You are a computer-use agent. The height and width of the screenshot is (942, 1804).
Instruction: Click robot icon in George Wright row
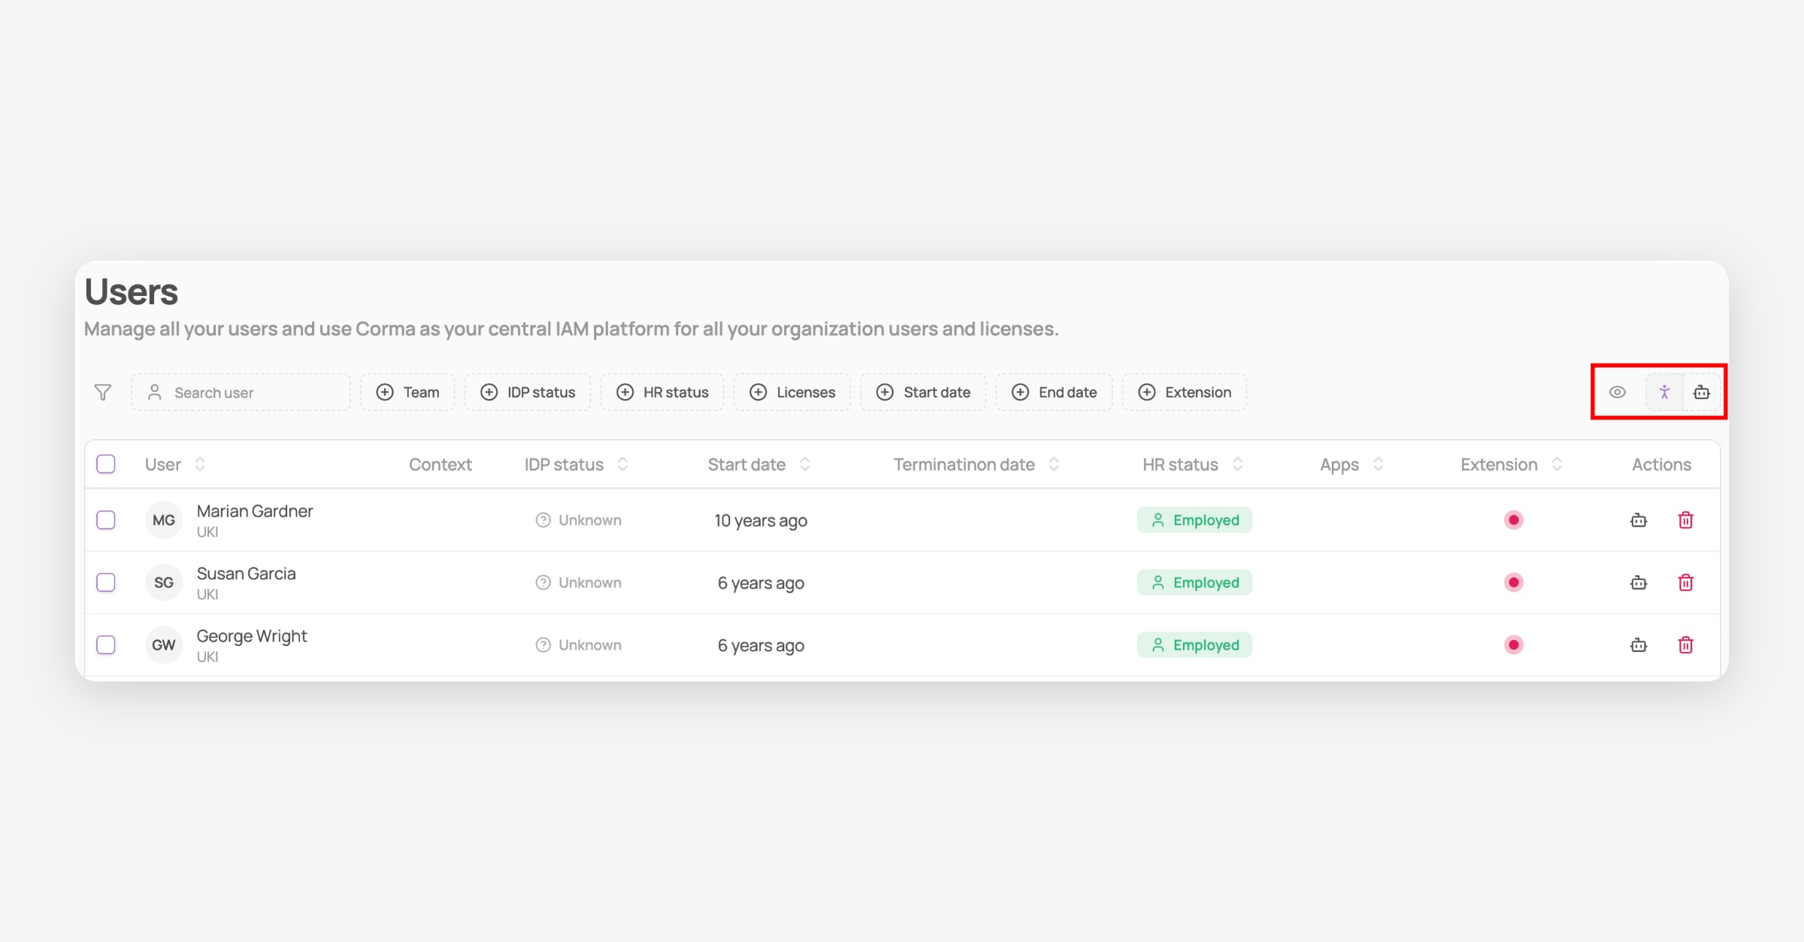point(1639,645)
